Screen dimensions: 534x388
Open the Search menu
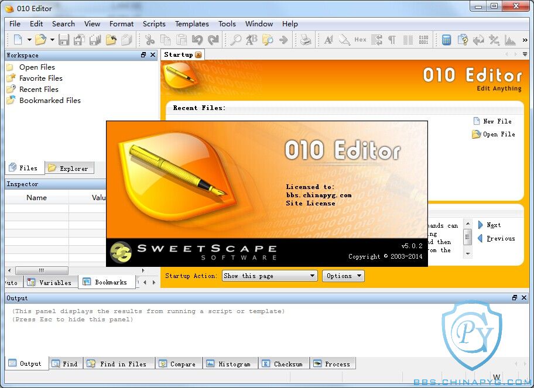63,24
